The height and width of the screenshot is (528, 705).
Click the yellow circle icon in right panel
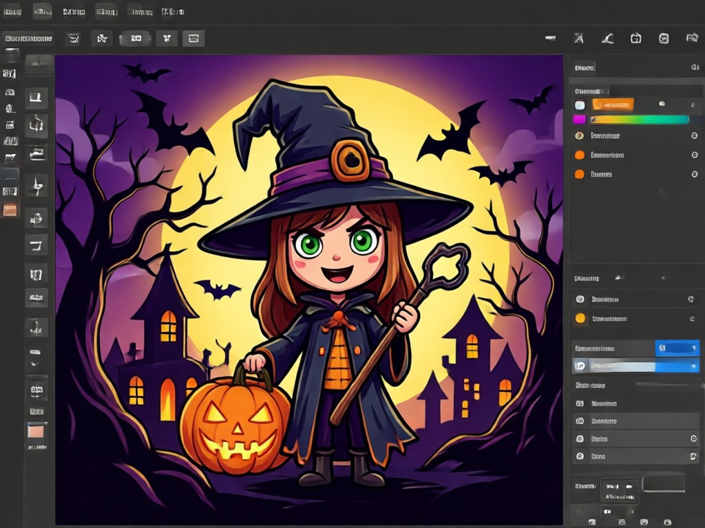pyautogui.click(x=580, y=318)
